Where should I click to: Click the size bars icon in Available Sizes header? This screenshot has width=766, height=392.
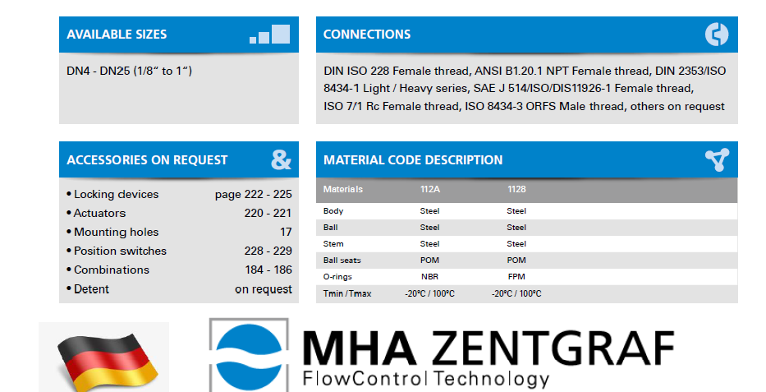click(270, 35)
